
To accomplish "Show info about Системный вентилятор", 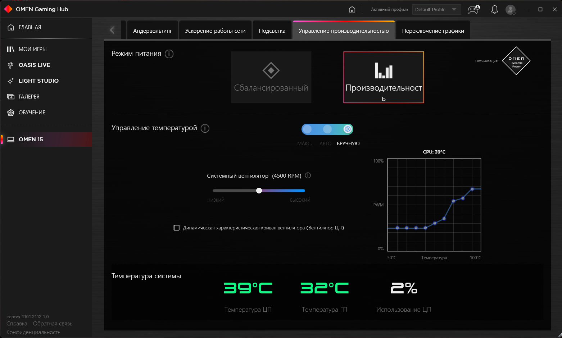I will tap(308, 175).
